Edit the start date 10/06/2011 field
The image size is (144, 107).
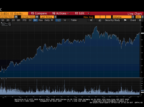coord(7,17)
